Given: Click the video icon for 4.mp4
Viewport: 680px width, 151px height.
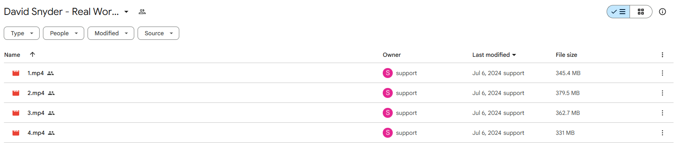Looking at the screenshot, I should (x=16, y=133).
